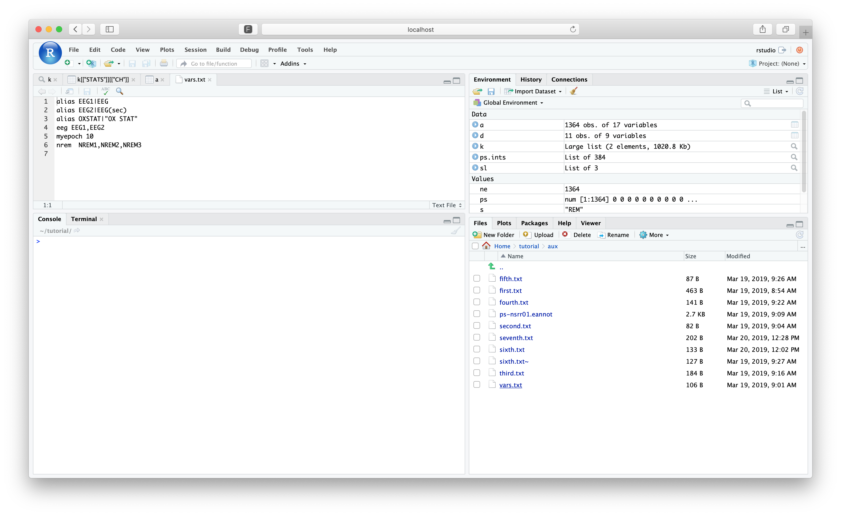The image size is (841, 516).
Task: Click the clear console broom icon
Action: pyautogui.click(x=455, y=231)
